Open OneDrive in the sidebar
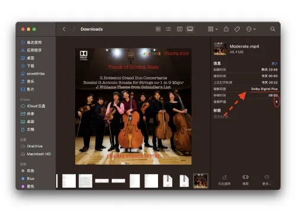296x222 pixels. pos(31,146)
